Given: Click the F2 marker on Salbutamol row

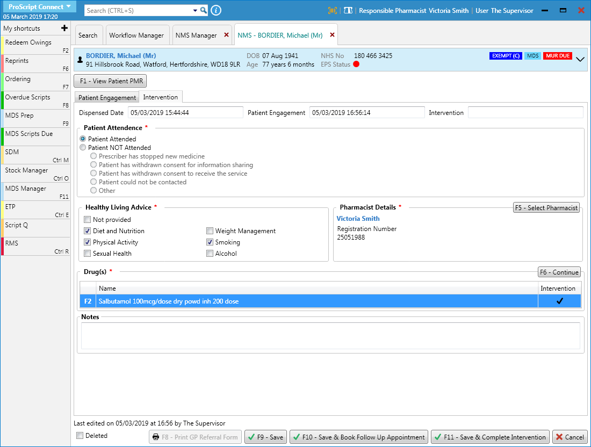Looking at the screenshot, I should point(88,301).
